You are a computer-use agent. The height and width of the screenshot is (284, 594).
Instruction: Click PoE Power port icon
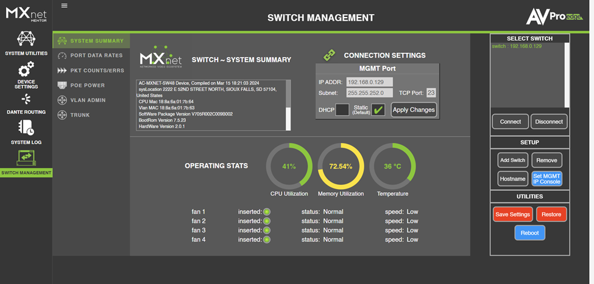click(x=62, y=86)
